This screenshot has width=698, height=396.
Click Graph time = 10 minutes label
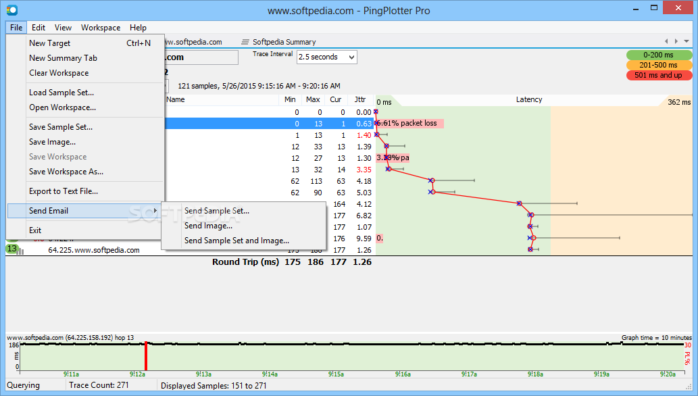[657, 338]
